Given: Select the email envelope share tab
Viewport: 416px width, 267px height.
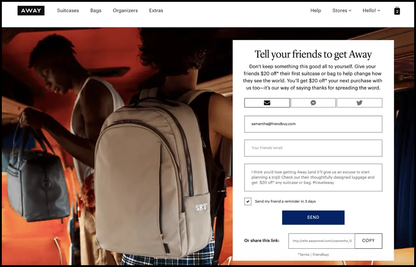Looking at the screenshot, I should (x=267, y=103).
